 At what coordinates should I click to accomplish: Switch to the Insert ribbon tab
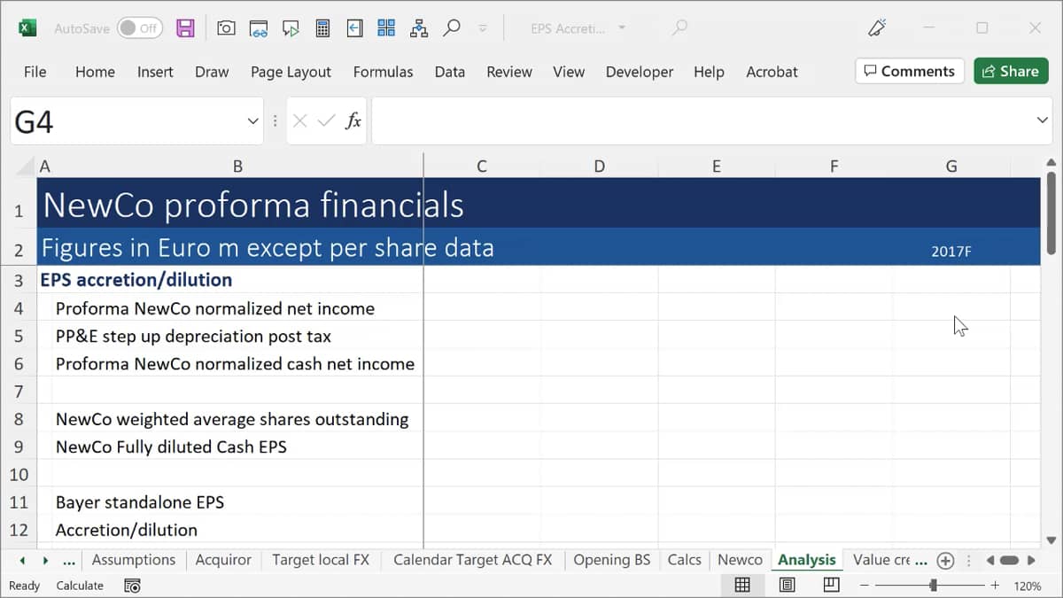155,72
